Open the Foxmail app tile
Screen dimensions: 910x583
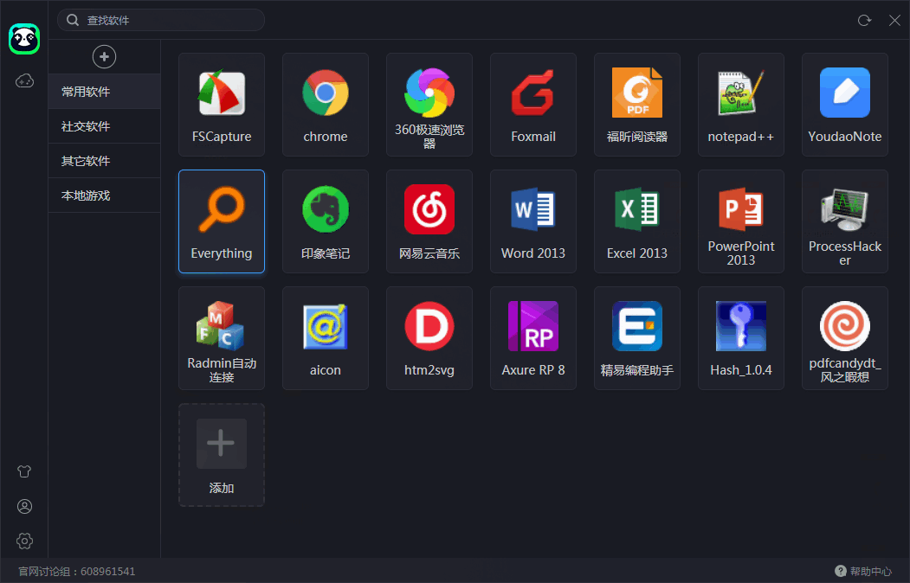coord(532,105)
